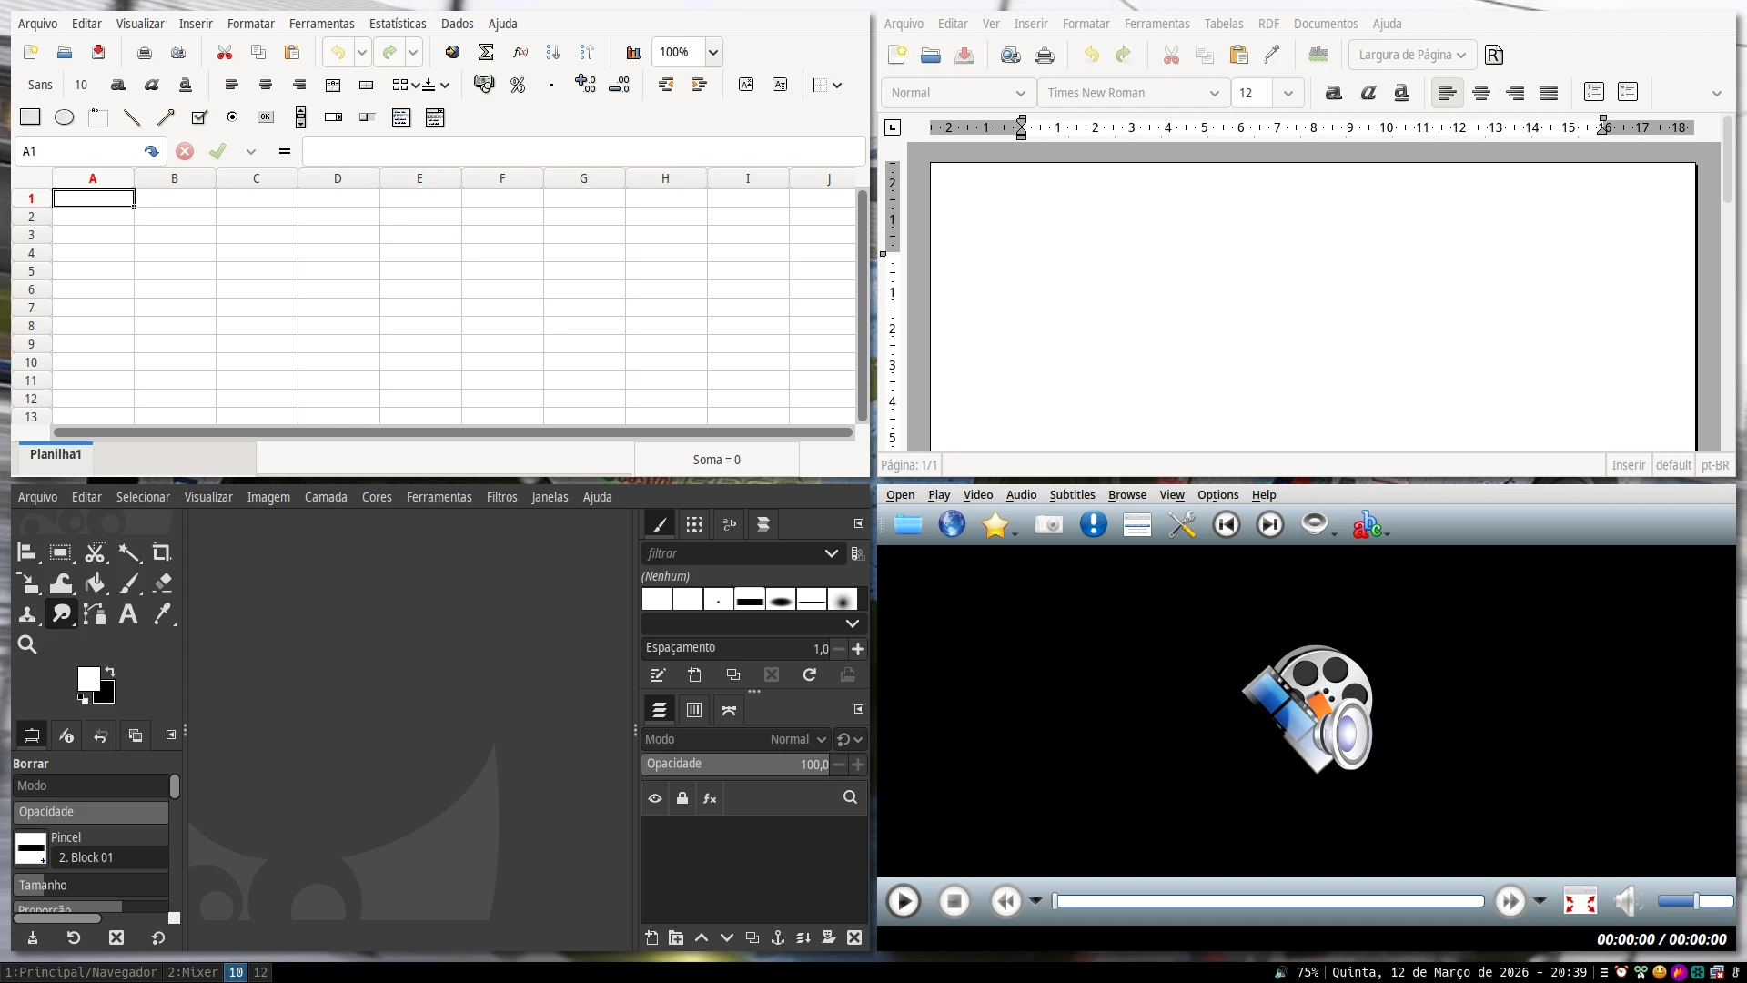Choose the Bucket Fill tool
Image resolution: width=1747 pixels, height=983 pixels.
click(x=96, y=583)
